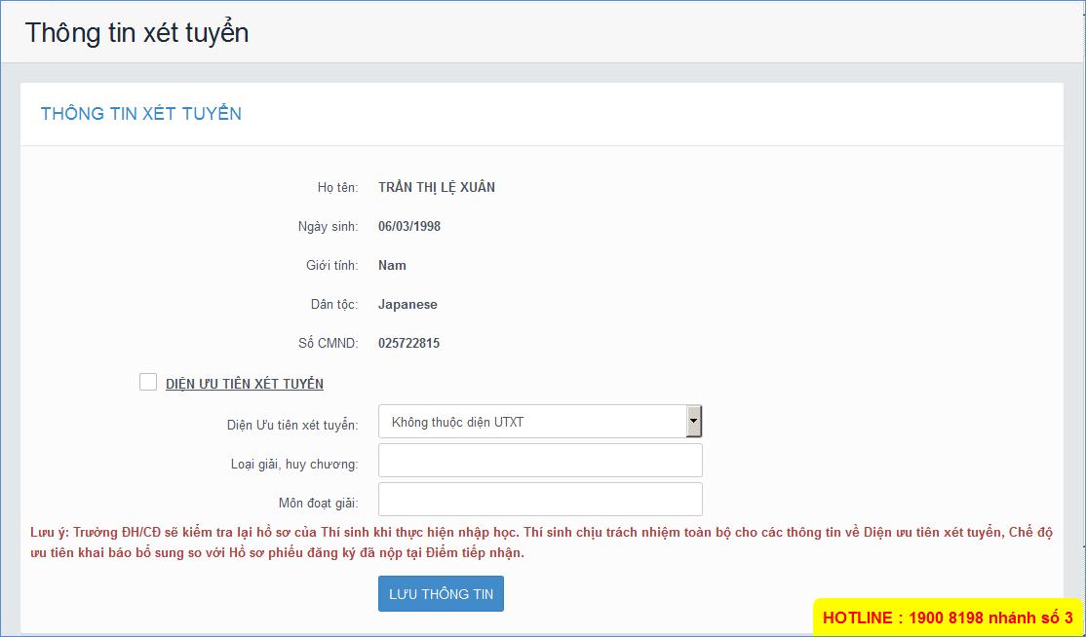Click the name TRẦN THỊ LỆ XUÂN
1086x637 pixels.
[437, 187]
